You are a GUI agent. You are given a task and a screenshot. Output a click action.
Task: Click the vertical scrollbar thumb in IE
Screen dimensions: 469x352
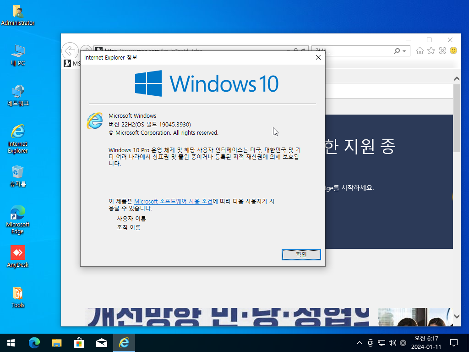pos(457,118)
